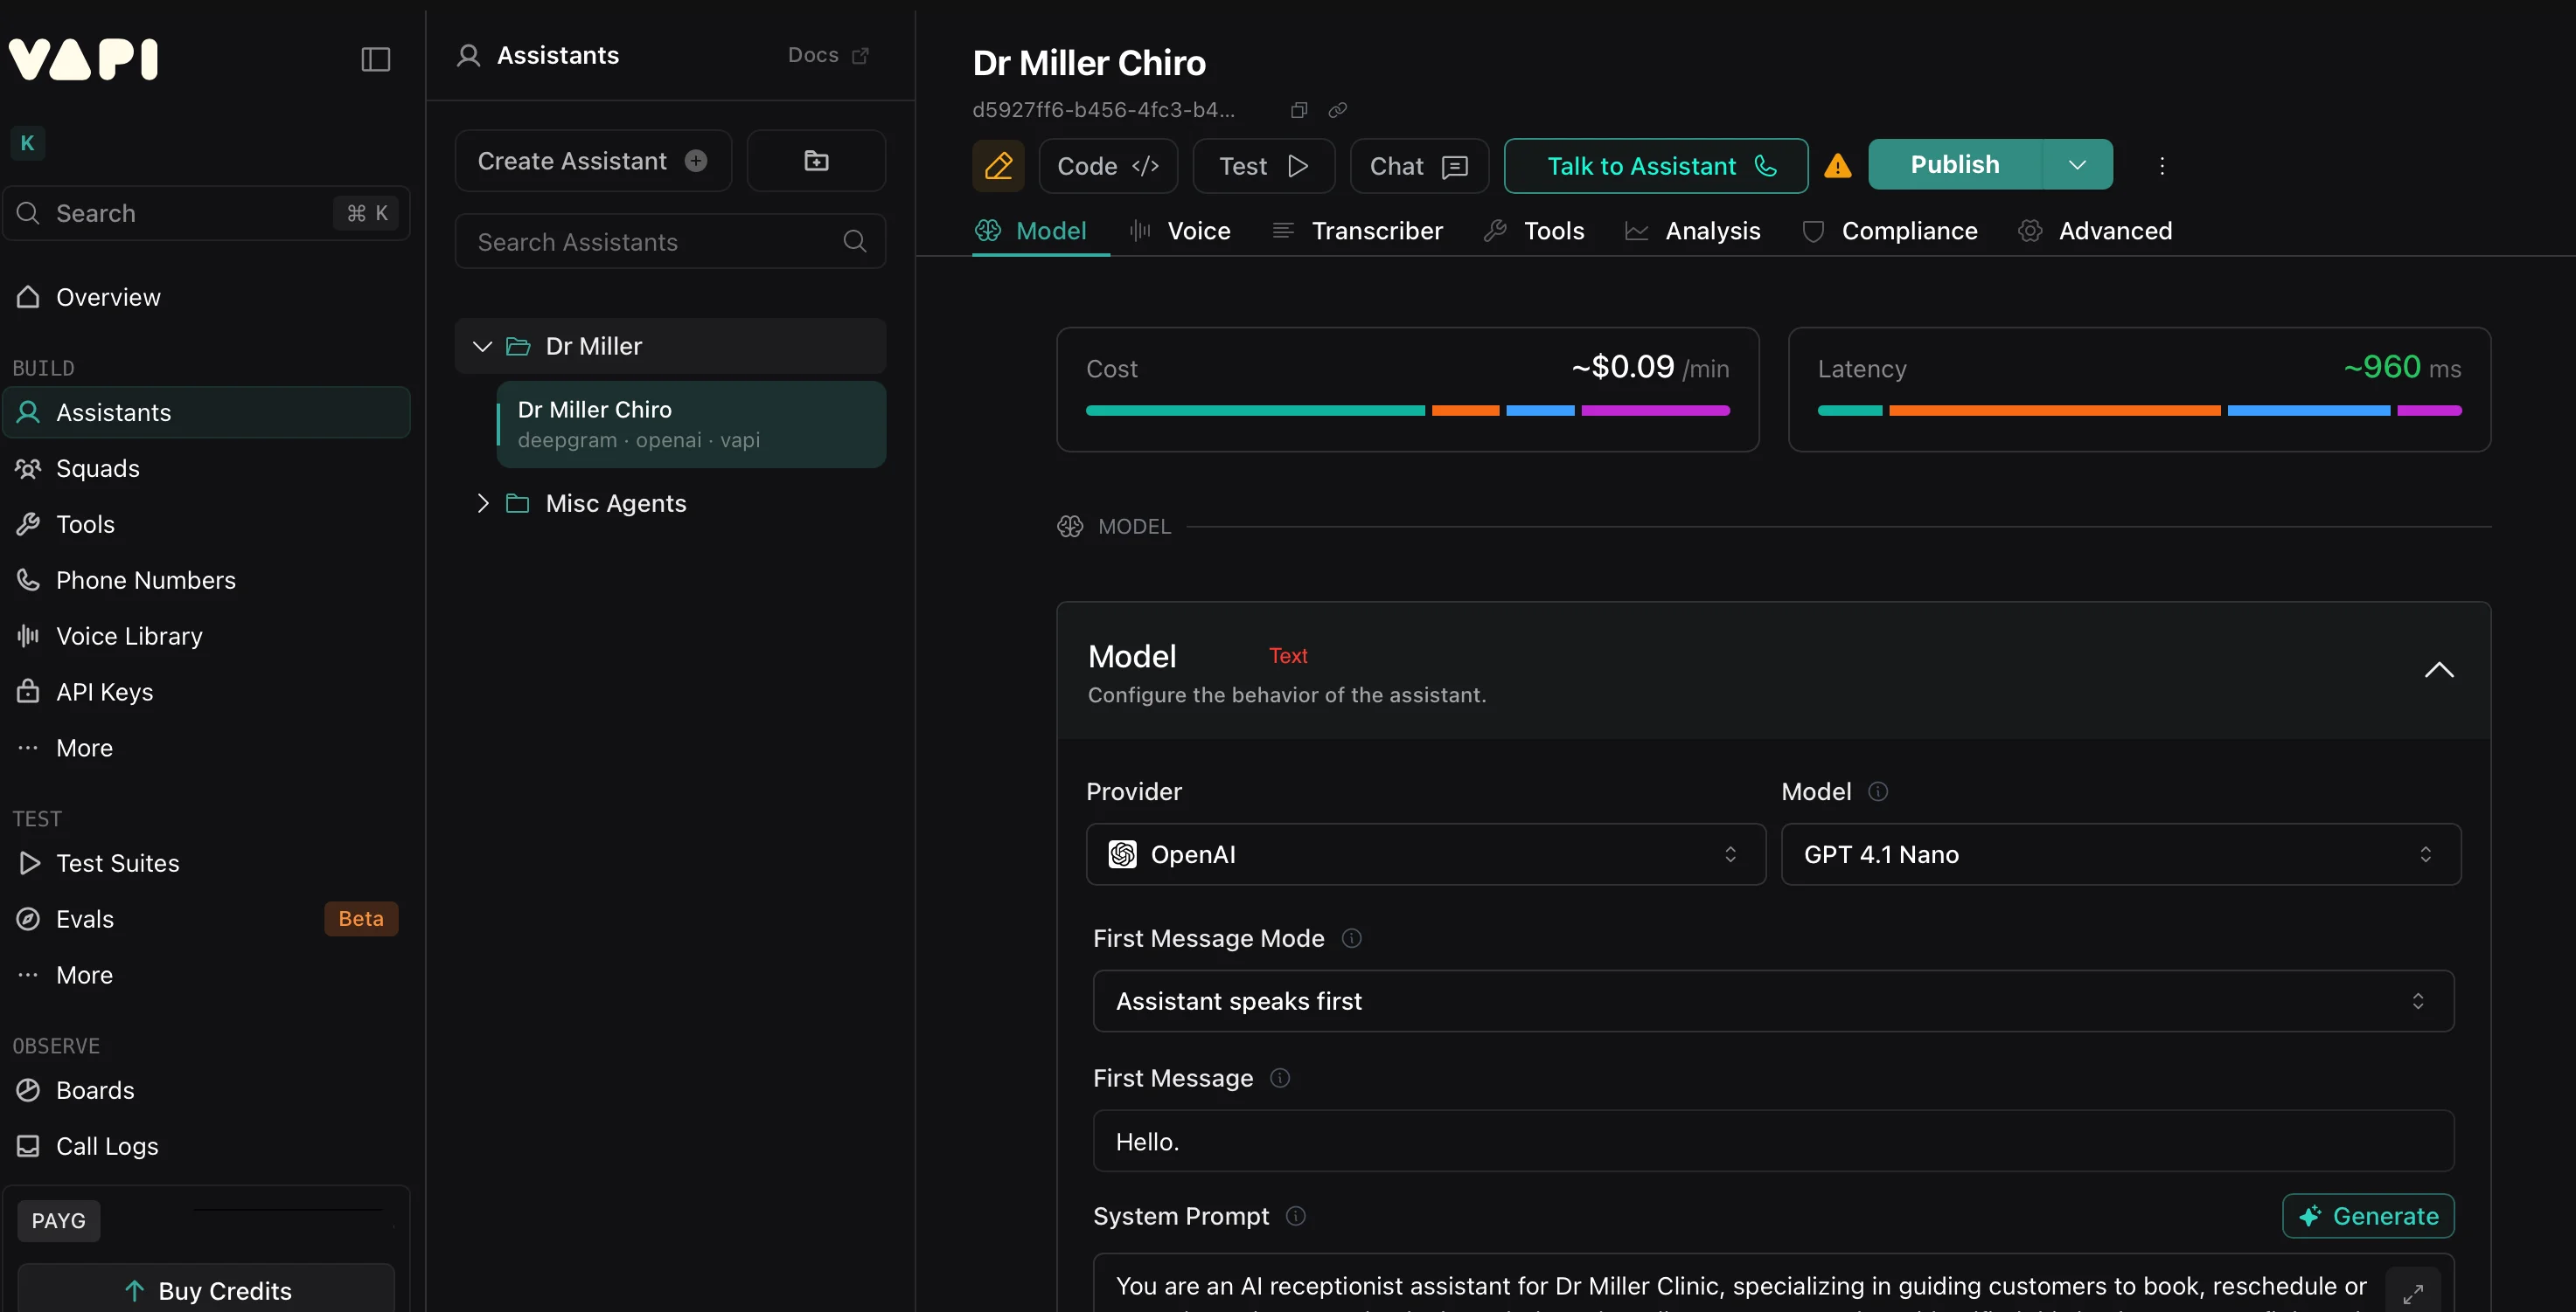Open Evals beta in the sidebar

click(206, 919)
